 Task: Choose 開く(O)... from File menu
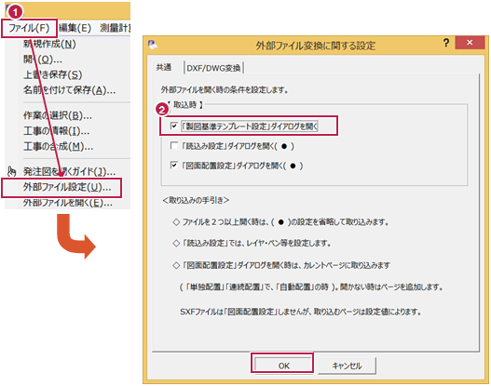tap(43, 60)
